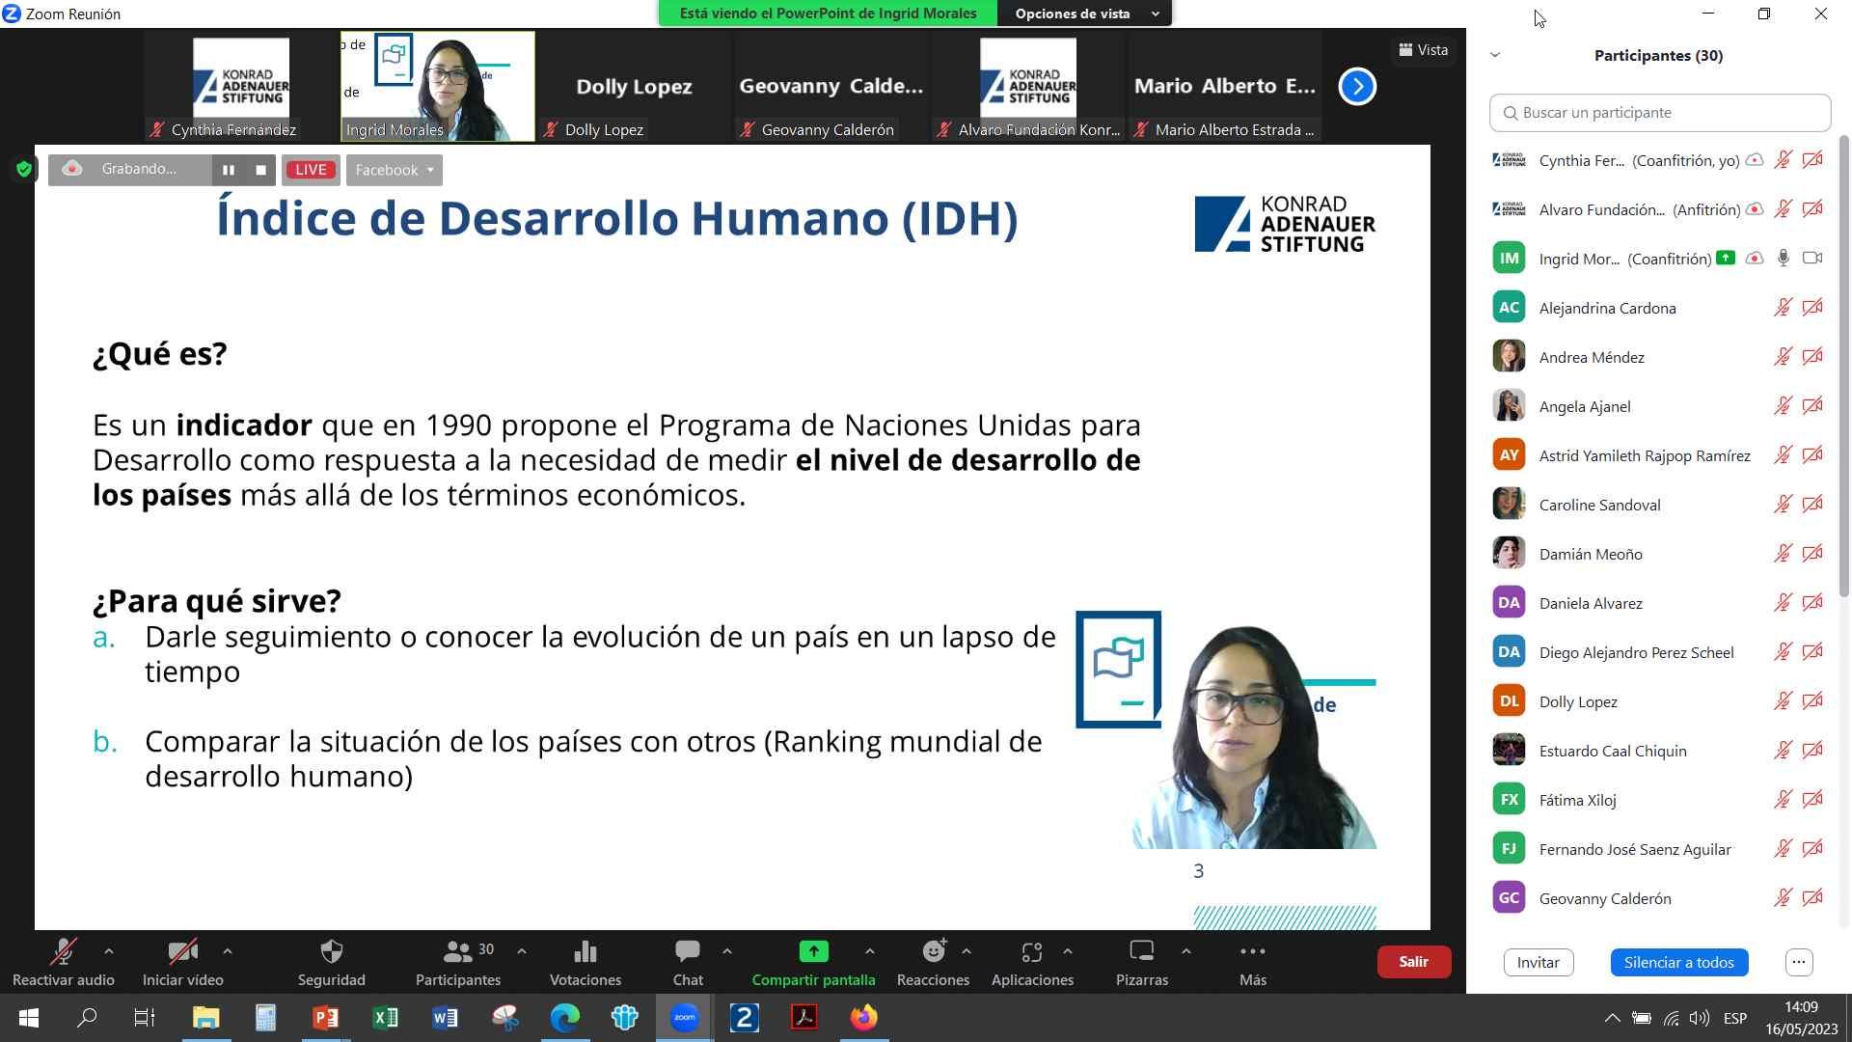The width and height of the screenshot is (1852, 1042).
Task: Open Pizarras whiteboard icon
Action: (x=1141, y=952)
